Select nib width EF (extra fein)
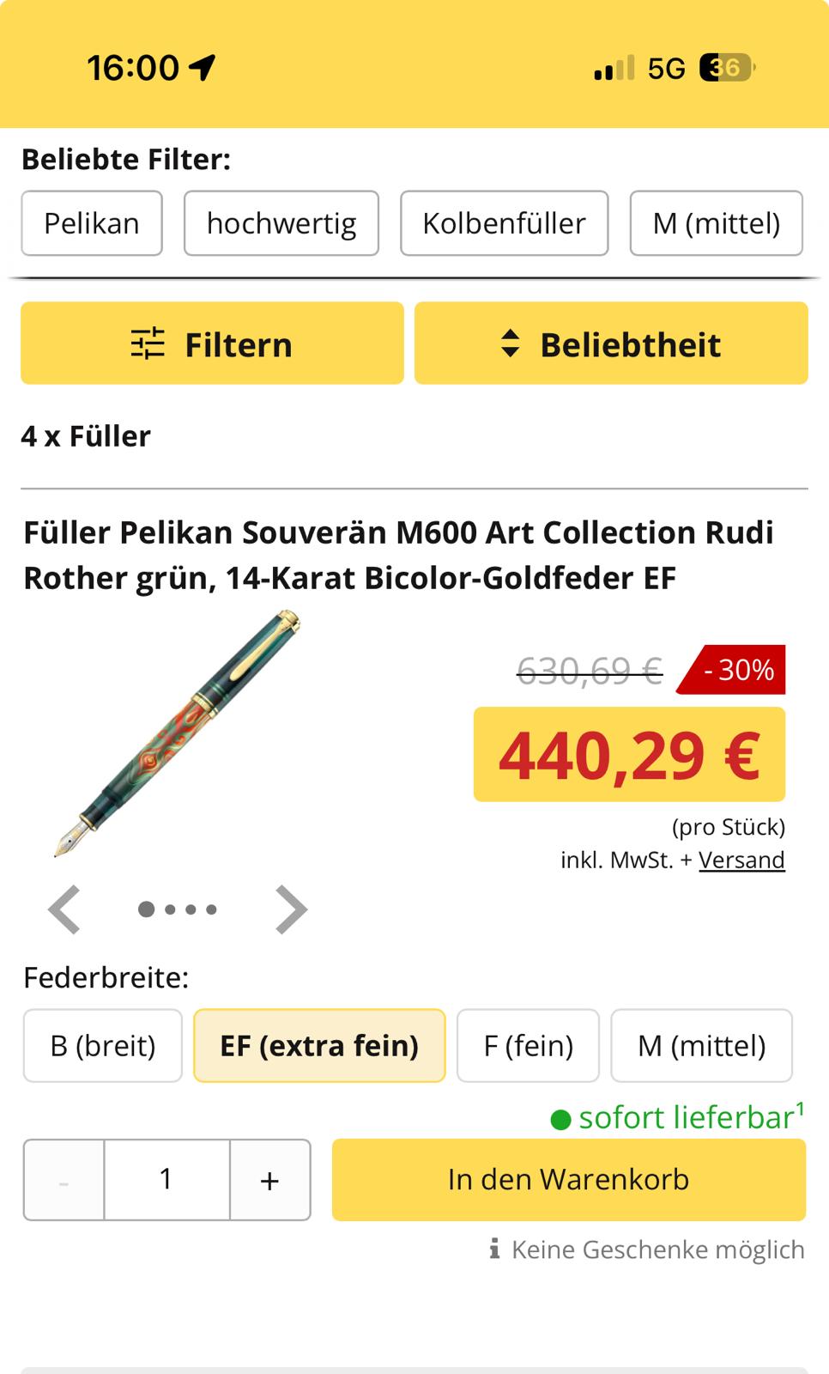 pyautogui.click(x=319, y=1045)
